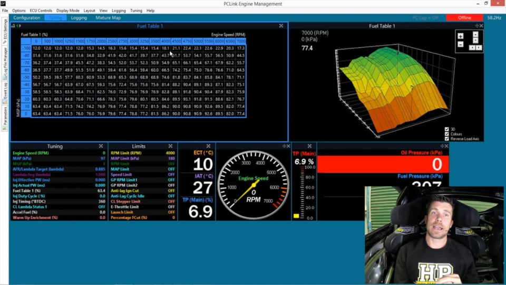Switch to the Configuration page tab

click(27, 18)
